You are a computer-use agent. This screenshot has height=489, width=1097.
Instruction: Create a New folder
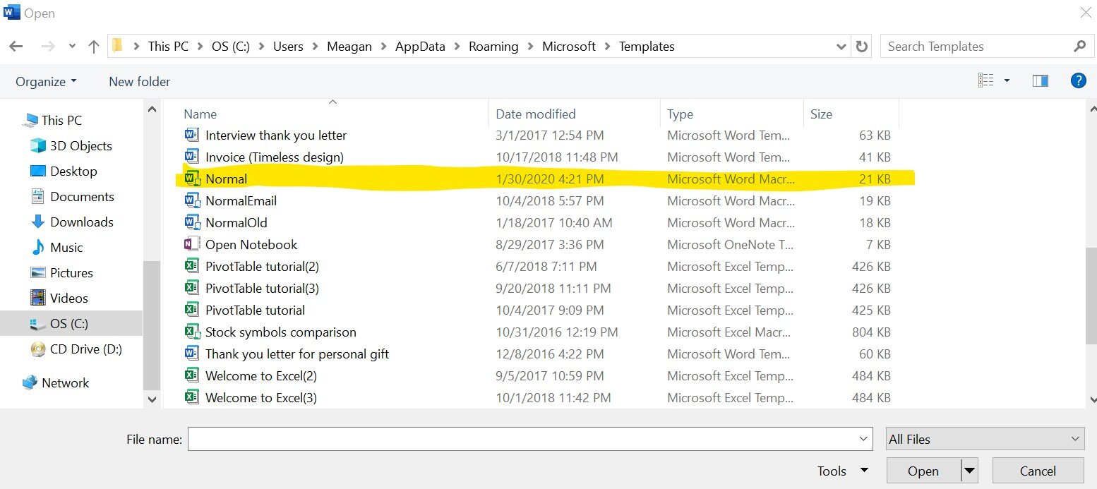139,82
